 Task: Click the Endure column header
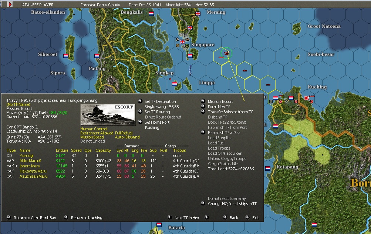tap(62, 150)
